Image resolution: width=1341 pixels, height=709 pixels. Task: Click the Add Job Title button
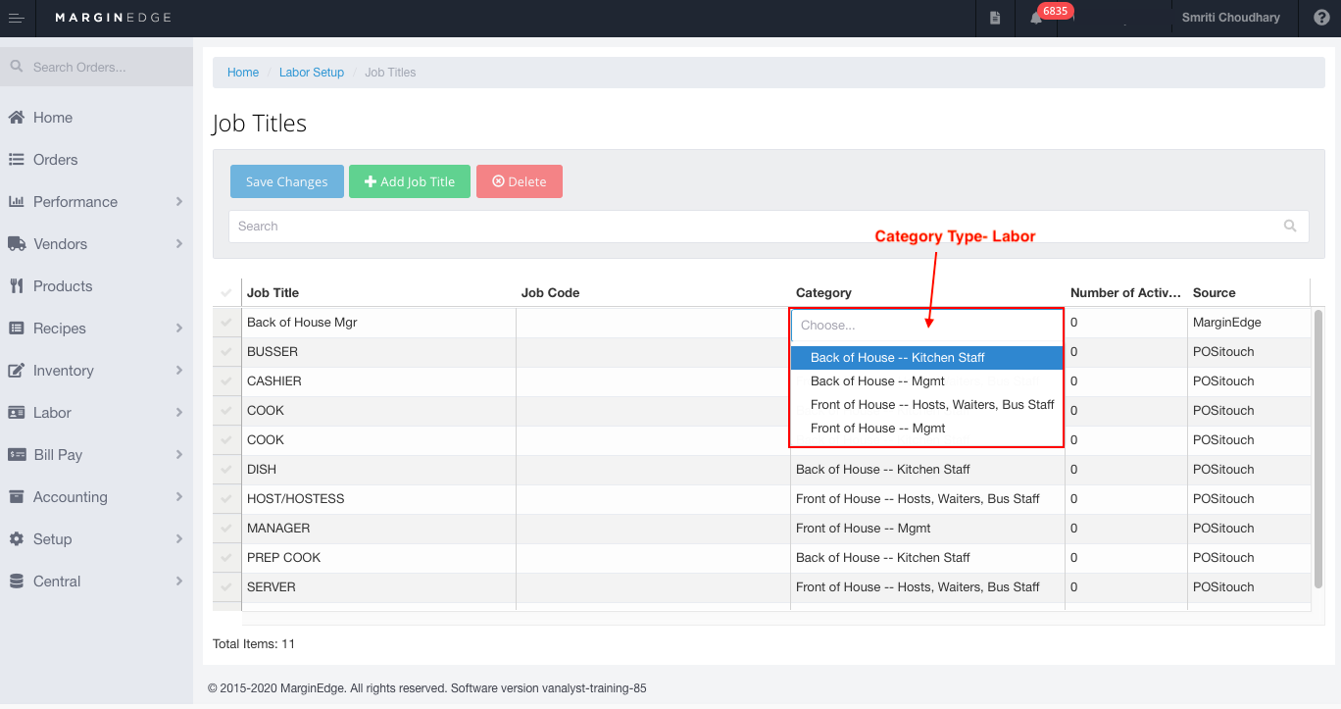pyautogui.click(x=410, y=181)
